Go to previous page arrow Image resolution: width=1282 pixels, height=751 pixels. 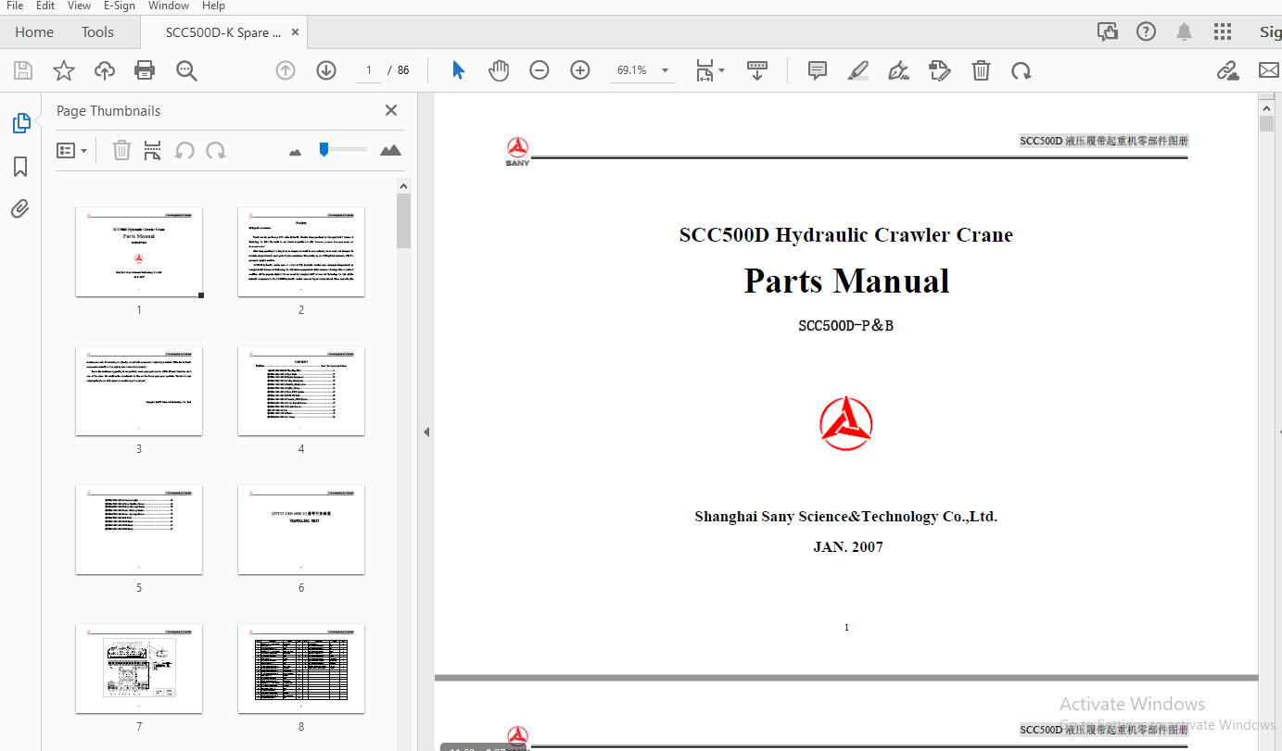(286, 70)
